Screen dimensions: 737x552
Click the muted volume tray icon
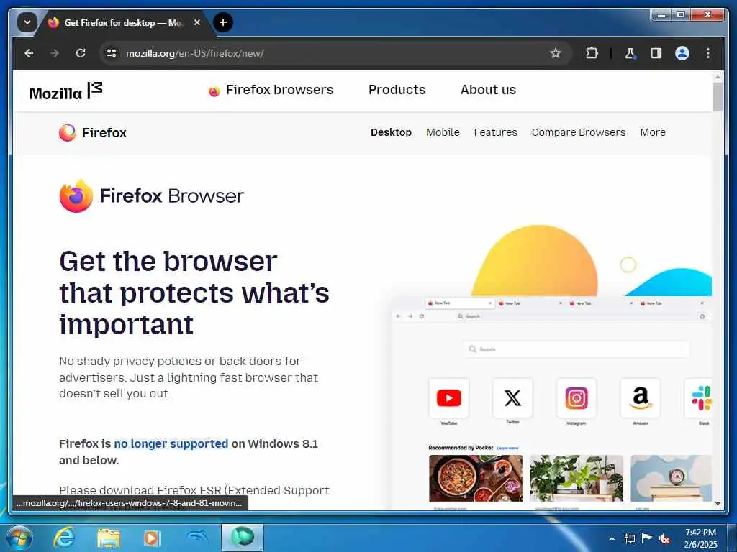pyautogui.click(x=664, y=539)
